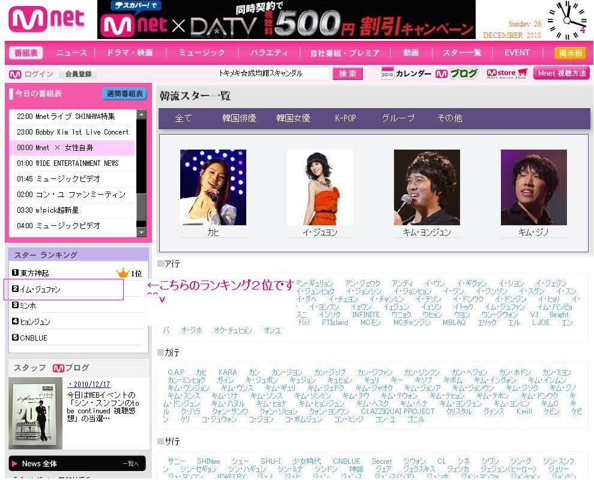This screenshot has height=480, width=594.
Task: Click the 検索 search button
Action: [348, 73]
